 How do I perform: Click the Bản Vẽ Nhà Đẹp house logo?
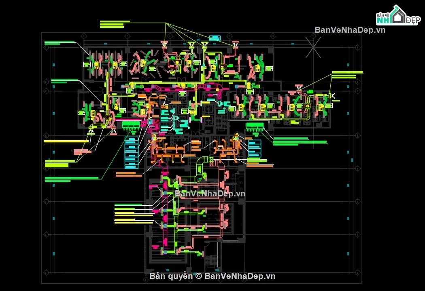point(398,15)
